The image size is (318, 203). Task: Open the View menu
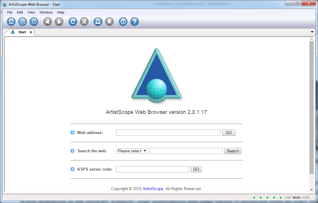31,12
